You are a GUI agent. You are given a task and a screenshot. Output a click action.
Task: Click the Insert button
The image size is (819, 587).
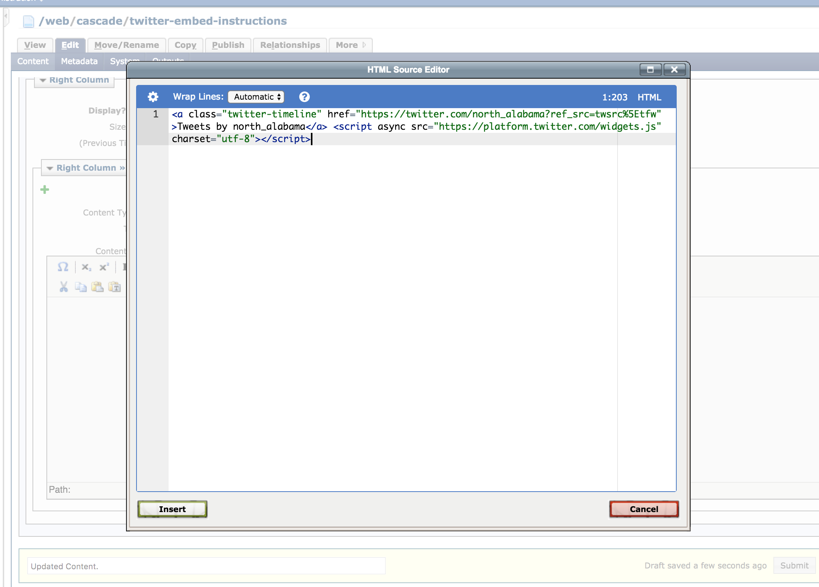[172, 509]
